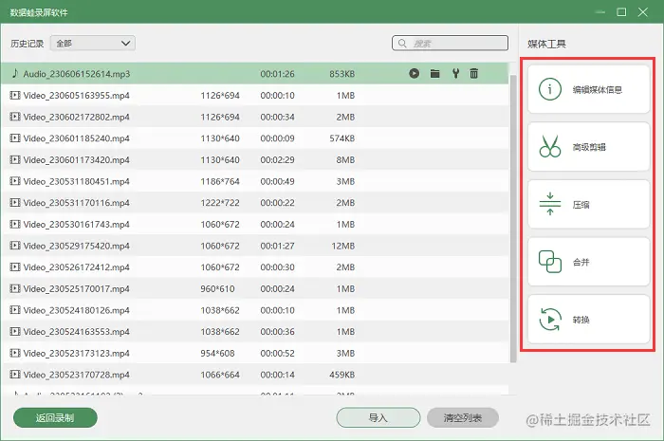Click the Audio_230606152614.mp3 file name

(x=77, y=74)
